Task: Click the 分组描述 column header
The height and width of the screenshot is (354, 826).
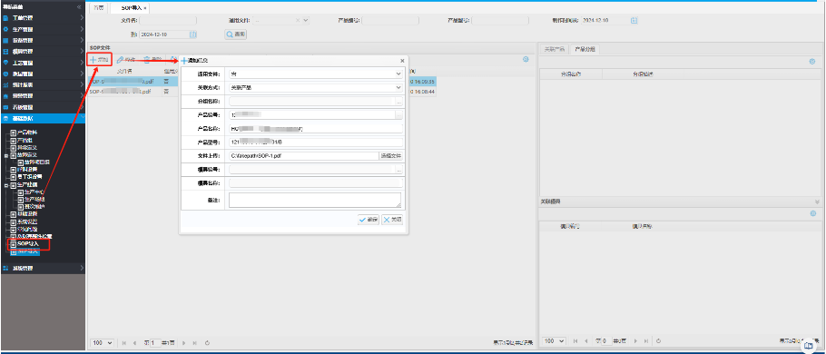Action: pos(643,74)
